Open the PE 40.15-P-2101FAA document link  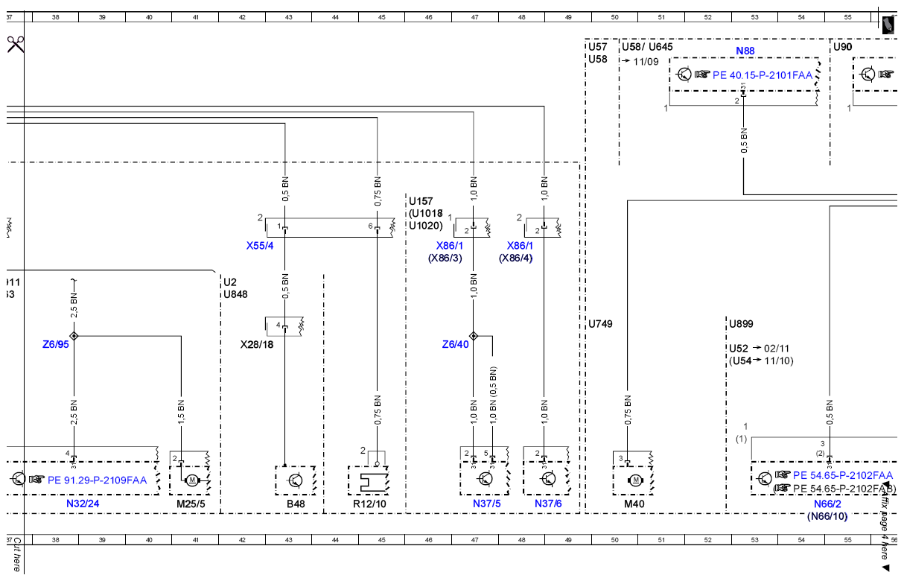(763, 74)
